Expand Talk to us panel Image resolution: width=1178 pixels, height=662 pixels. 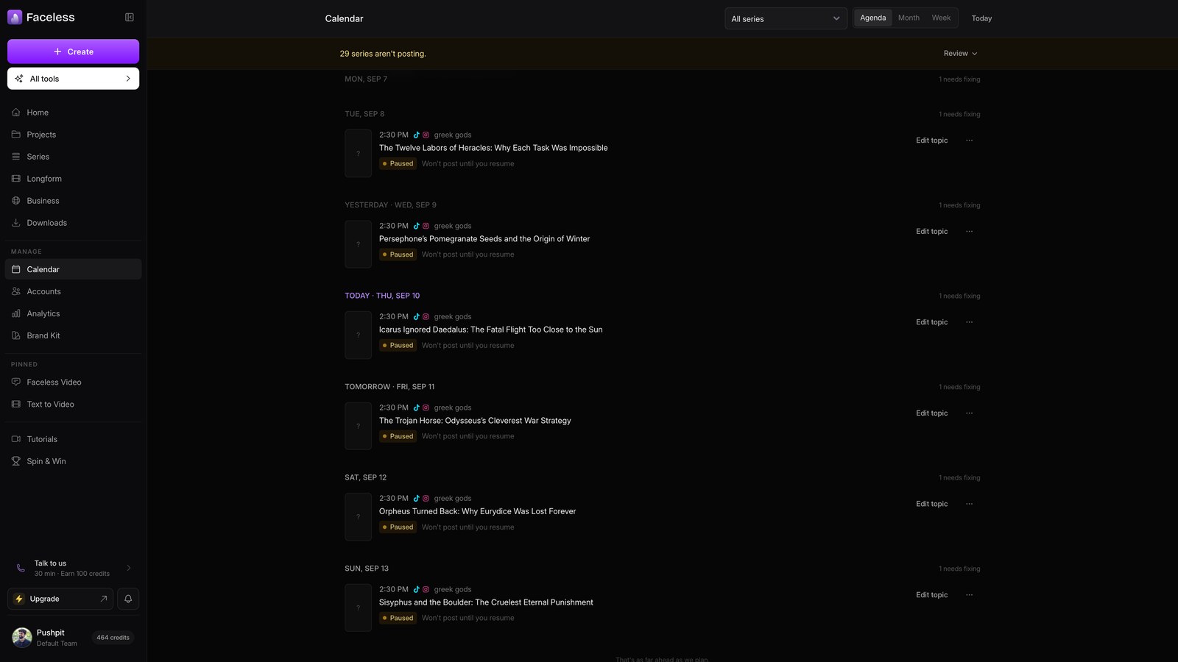point(73,568)
